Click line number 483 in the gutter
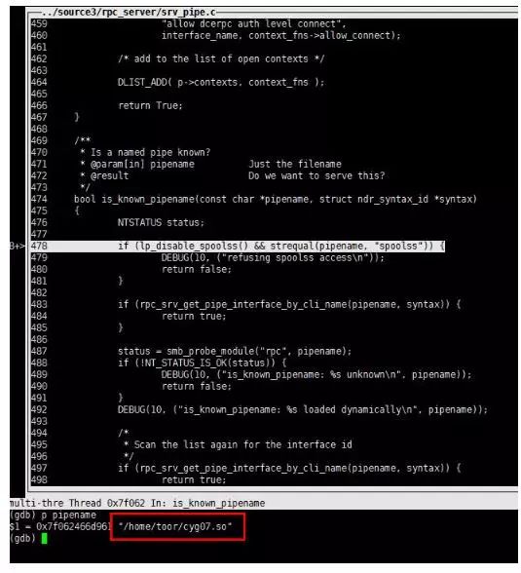 [x=39, y=304]
